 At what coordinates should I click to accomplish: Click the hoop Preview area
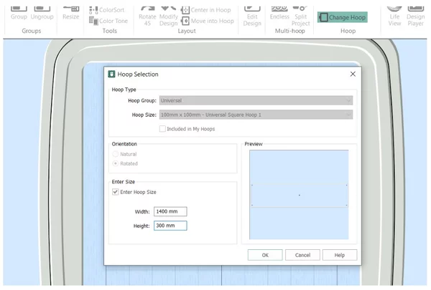299,195
